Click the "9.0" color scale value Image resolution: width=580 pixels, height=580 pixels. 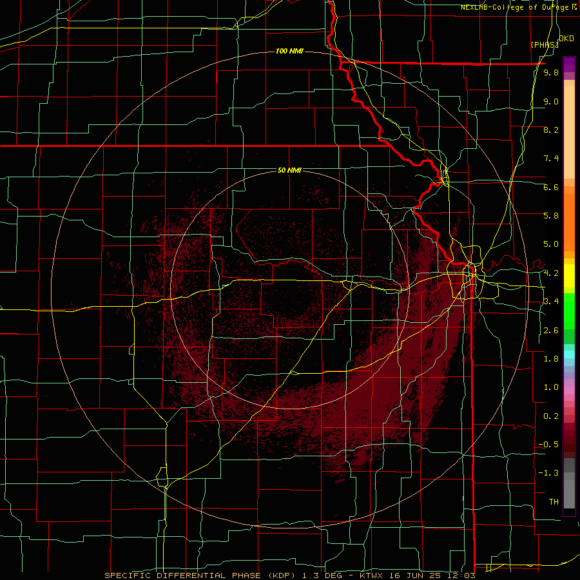[551, 101]
